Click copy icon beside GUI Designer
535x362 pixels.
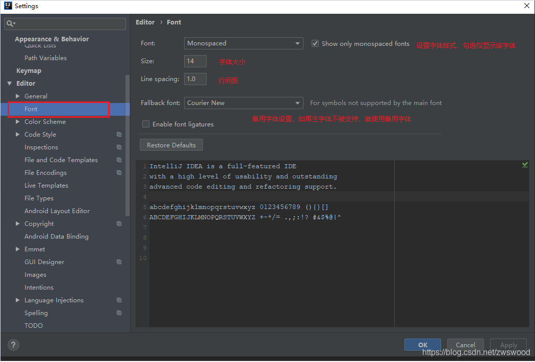119,262
